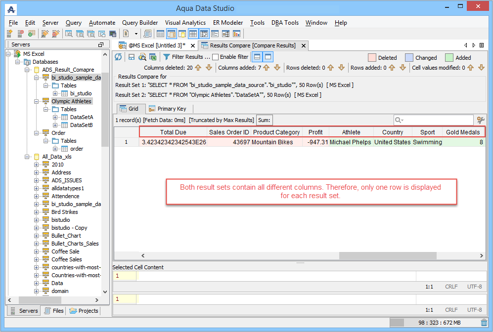
Task: Click the Deleted color swatch
Action: (x=372, y=57)
